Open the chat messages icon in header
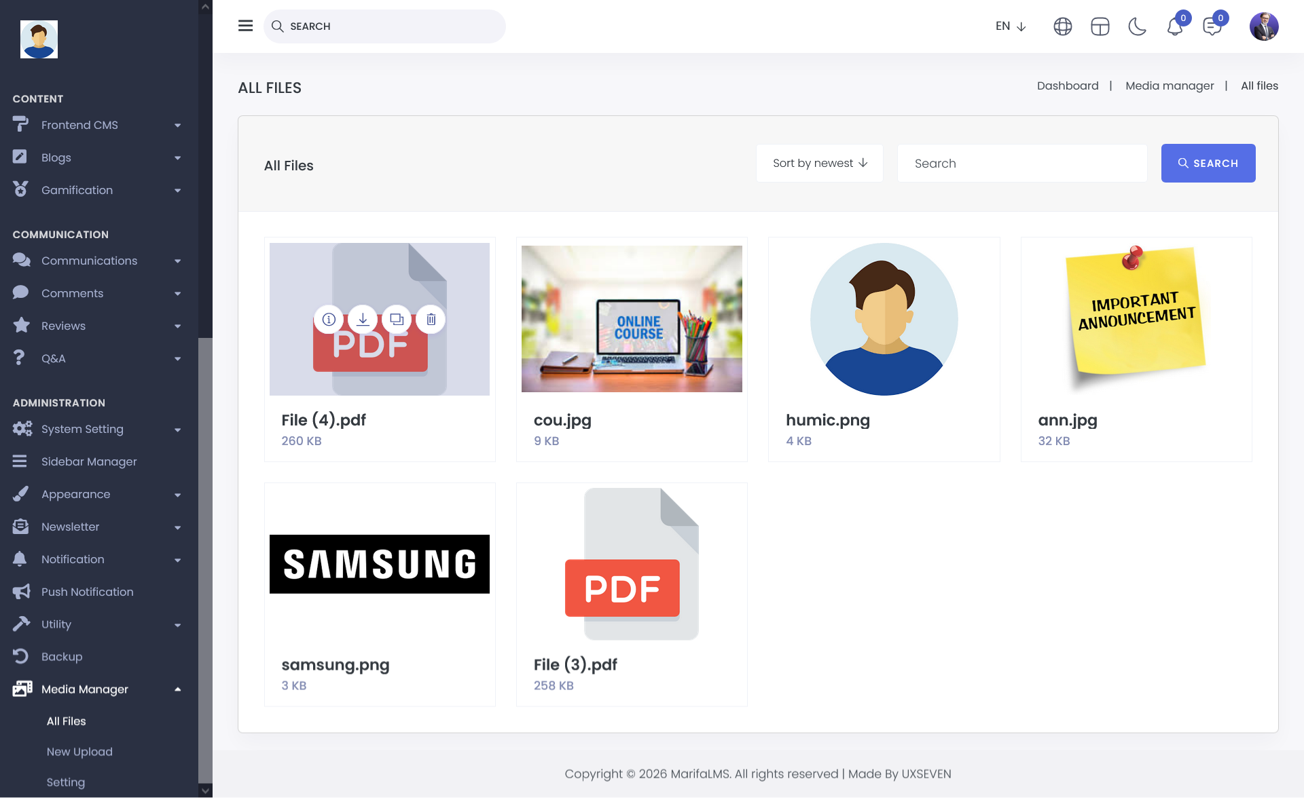Viewport: 1304px width, 798px height. (x=1212, y=26)
